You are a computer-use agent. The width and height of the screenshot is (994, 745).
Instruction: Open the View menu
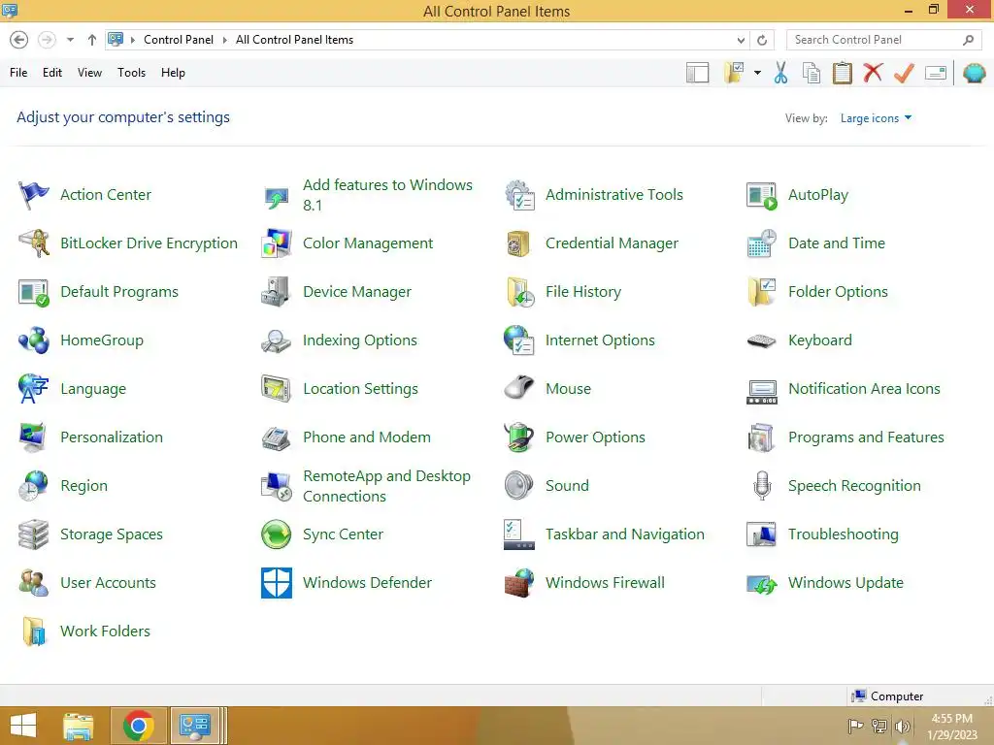[x=89, y=73]
